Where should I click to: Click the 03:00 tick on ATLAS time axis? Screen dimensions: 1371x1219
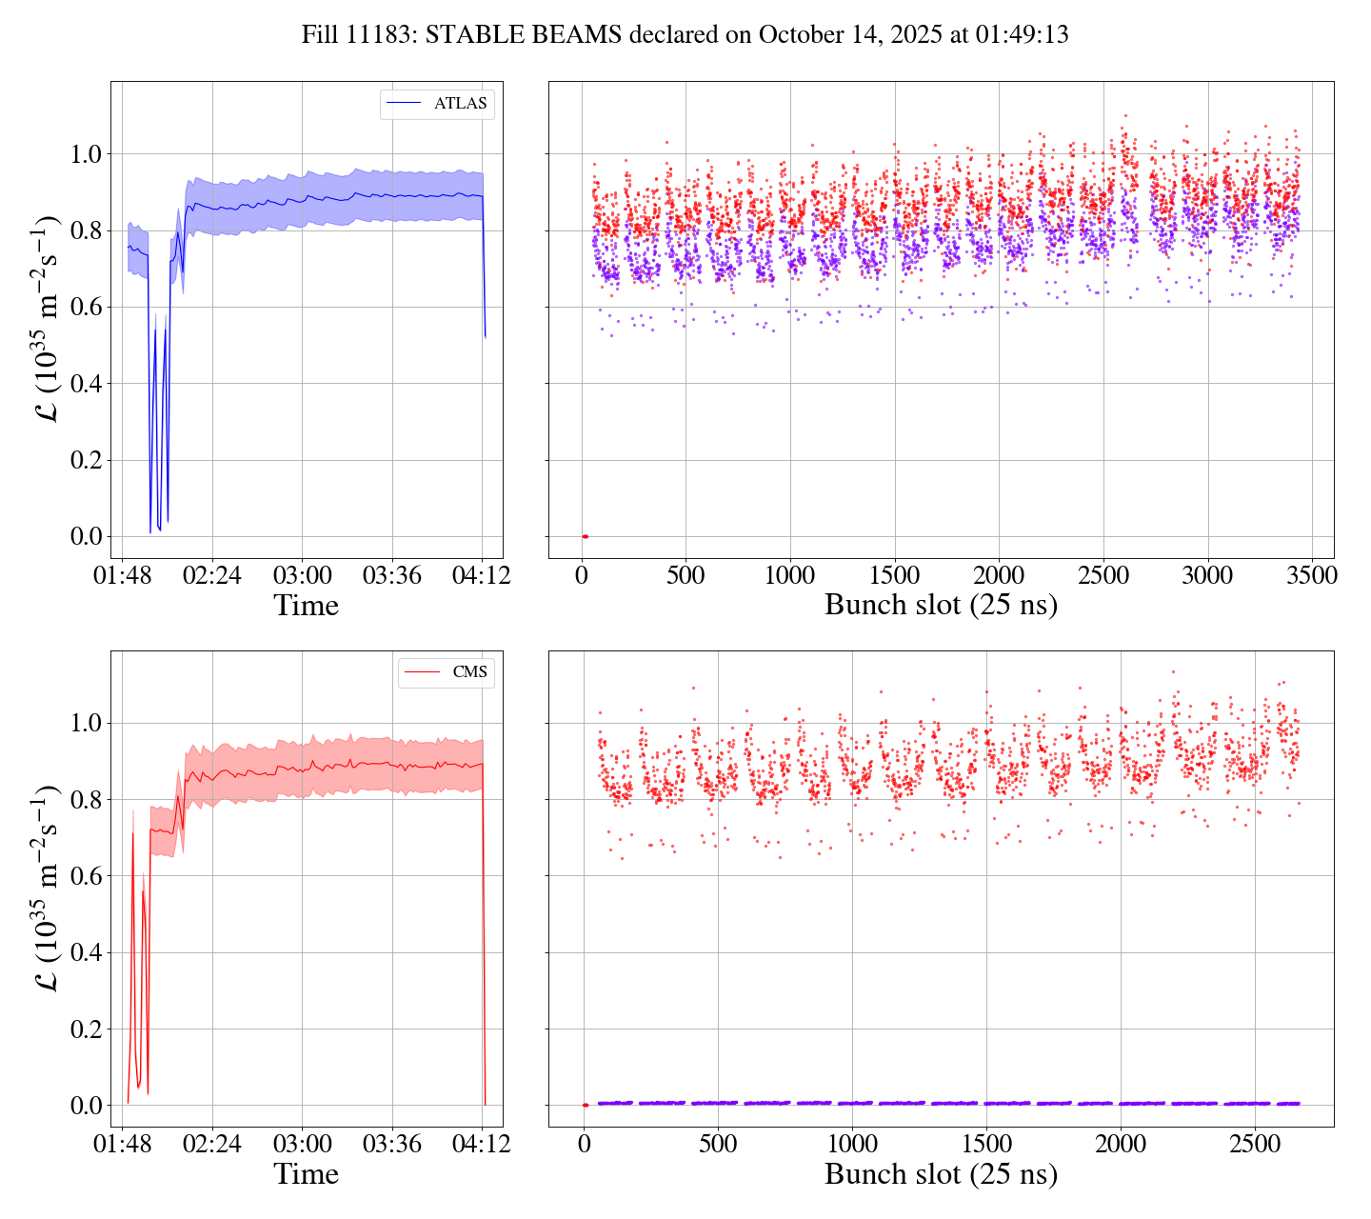coord(302,576)
